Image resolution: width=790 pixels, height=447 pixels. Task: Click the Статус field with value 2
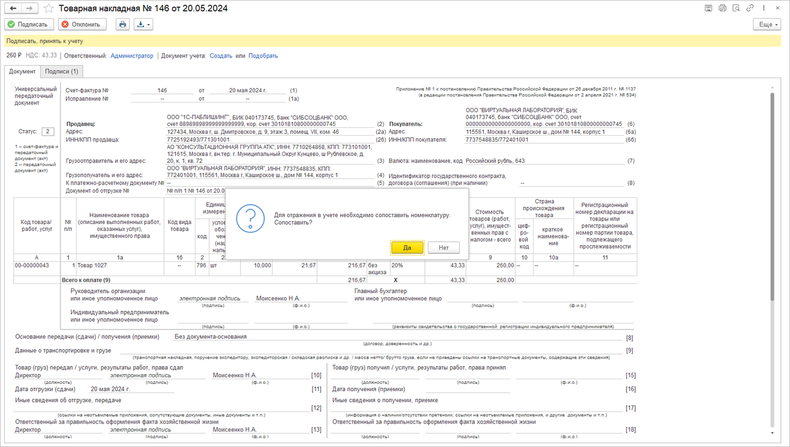pyautogui.click(x=48, y=131)
